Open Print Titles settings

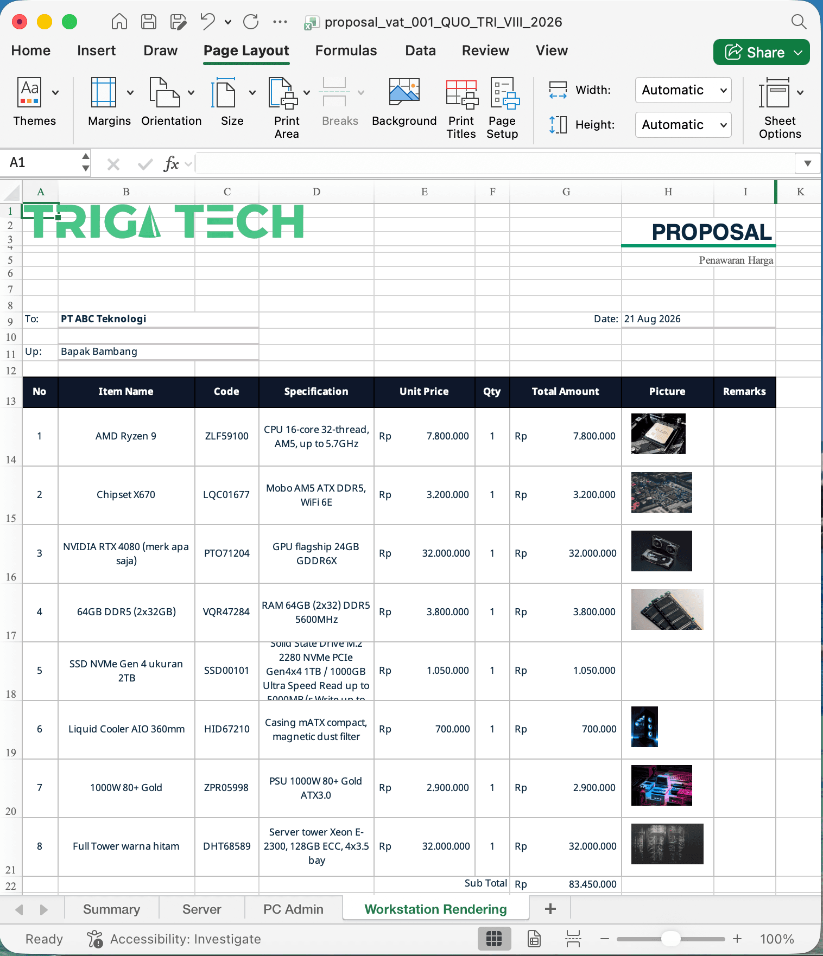tap(461, 107)
